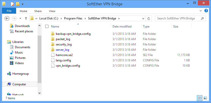Refresh the folder view
The height and width of the screenshot is (103, 211).
(x=149, y=18)
